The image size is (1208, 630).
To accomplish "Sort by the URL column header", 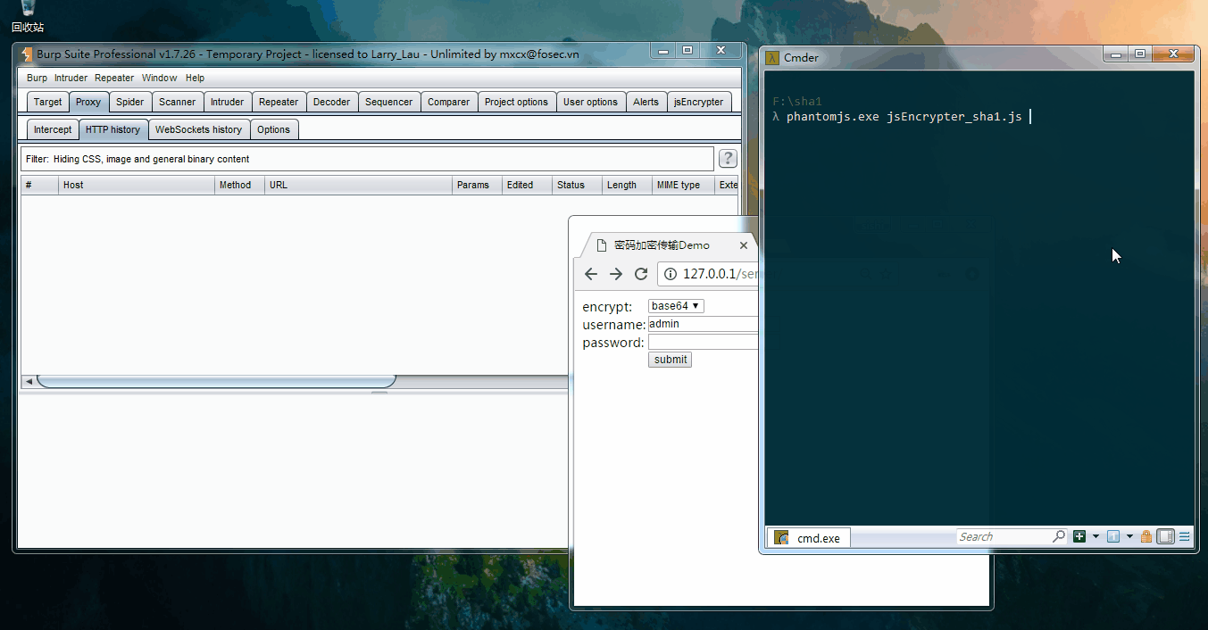I will [x=358, y=185].
